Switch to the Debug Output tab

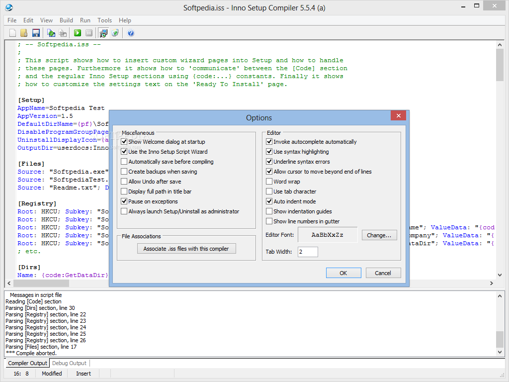pyautogui.click(x=69, y=363)
